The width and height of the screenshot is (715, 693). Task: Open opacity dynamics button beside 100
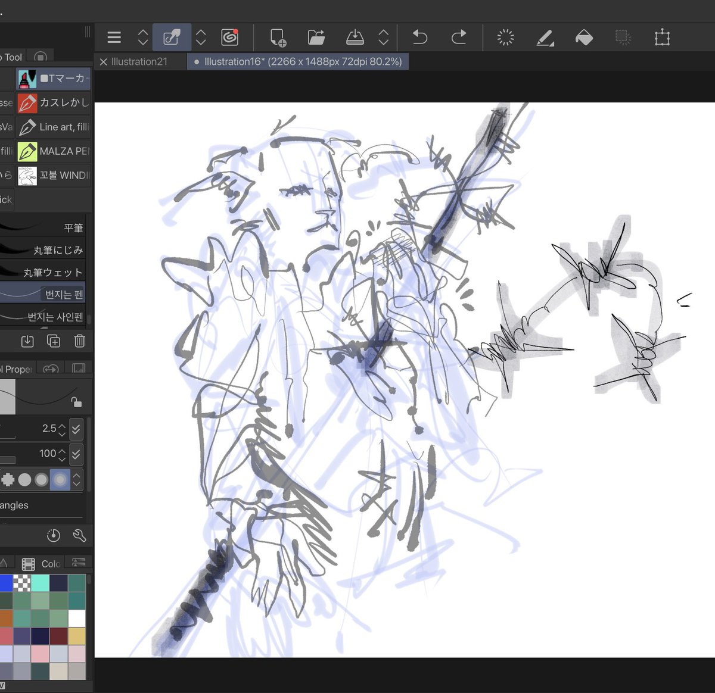click(x=76, y=454)
